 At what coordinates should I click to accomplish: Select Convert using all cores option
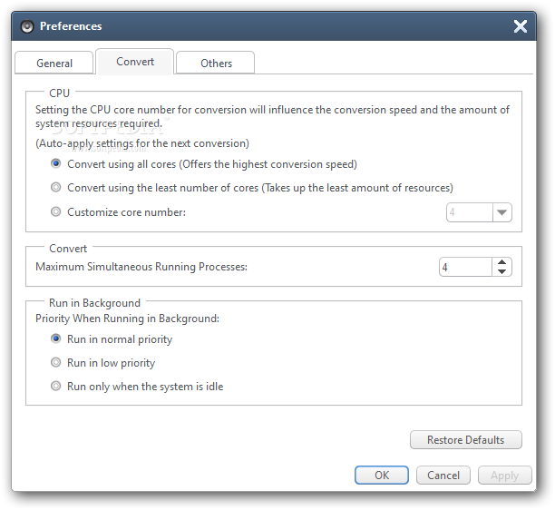coord(55,163)
